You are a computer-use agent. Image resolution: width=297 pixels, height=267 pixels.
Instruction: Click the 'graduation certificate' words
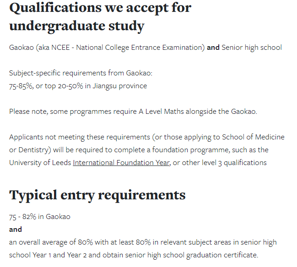point(222,255)
